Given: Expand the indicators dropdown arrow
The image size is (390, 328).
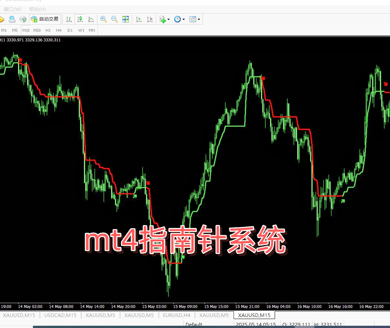Looking at the screenshot, I should pyautogui.click(x=168, y=19).
